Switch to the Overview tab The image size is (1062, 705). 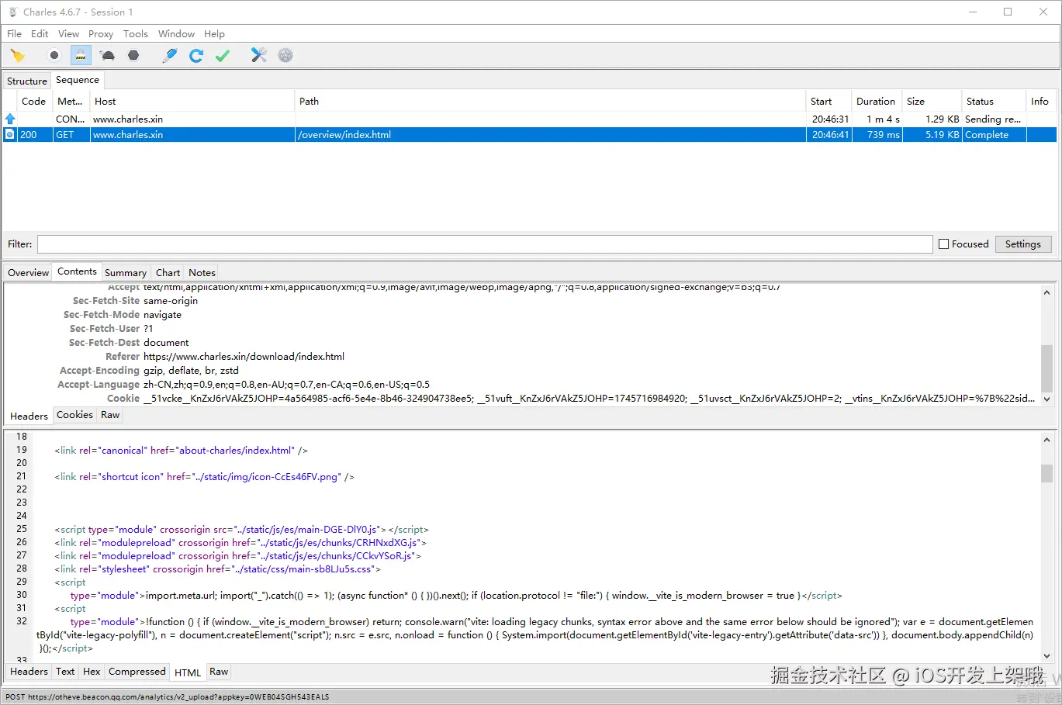point(29,272)
